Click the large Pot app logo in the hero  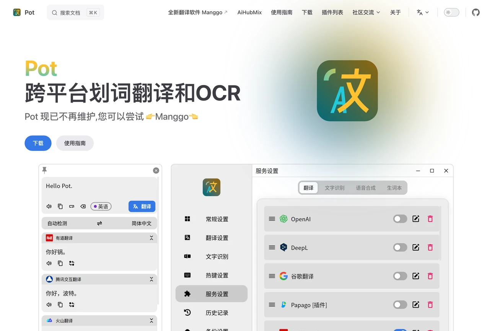pos(347,91)
